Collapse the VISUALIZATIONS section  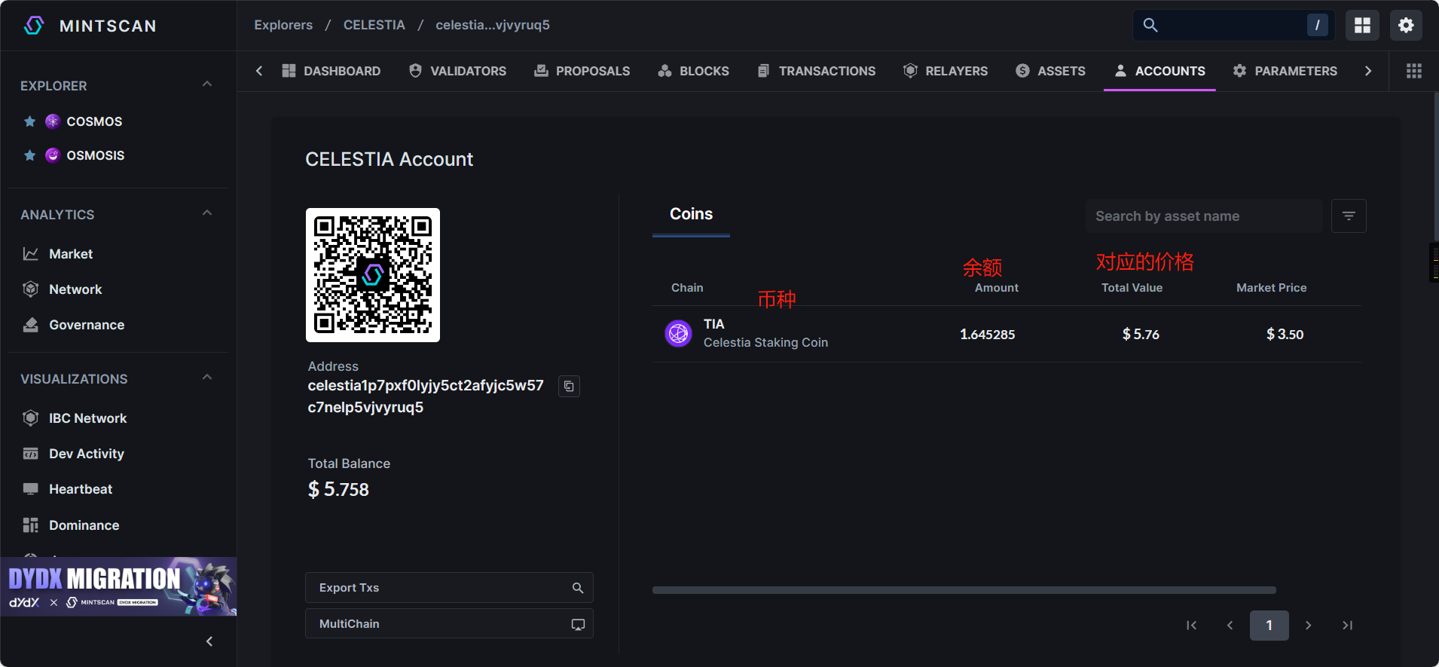point(207,378)
